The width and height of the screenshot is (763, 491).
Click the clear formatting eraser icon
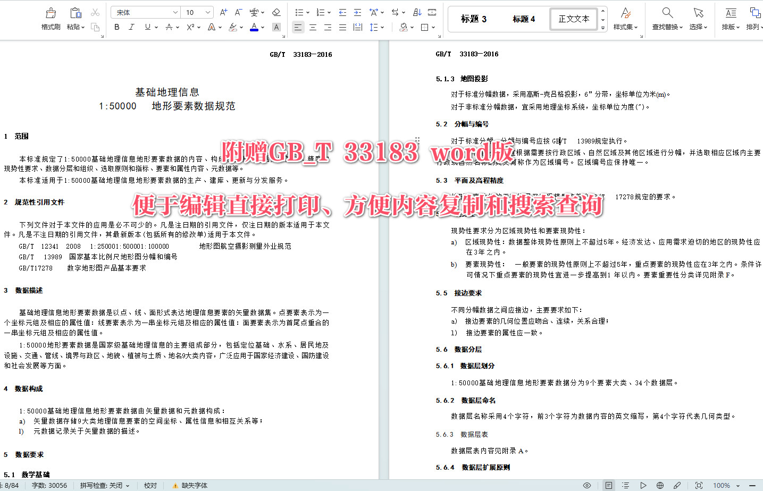(x=276, y=12)
